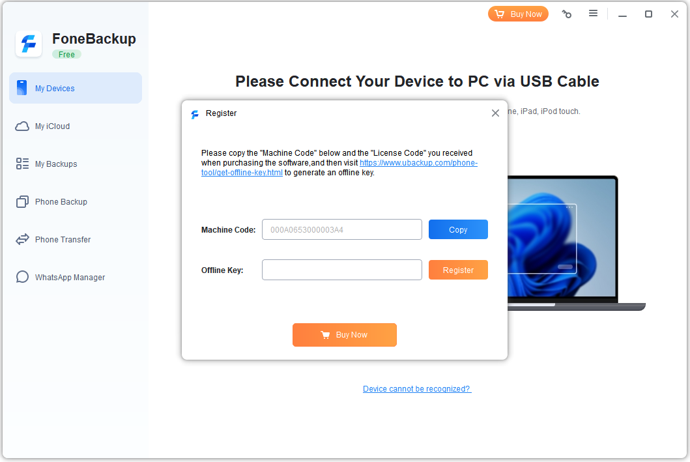Open the My Devices phone icon
The width and height of the screenshot is (690, 462).
(x=22, y=88)
